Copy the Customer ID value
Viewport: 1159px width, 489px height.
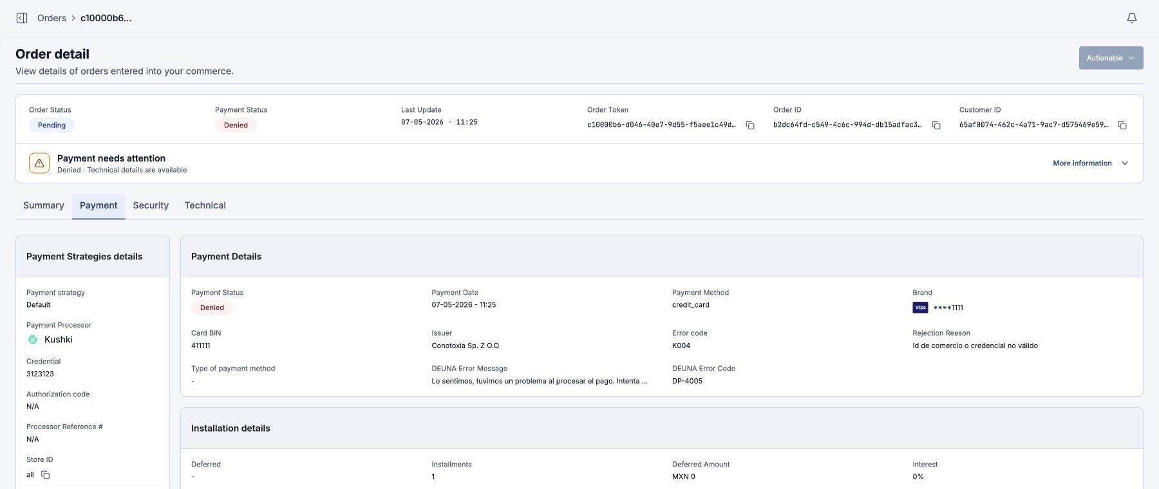coord(1122,125)
